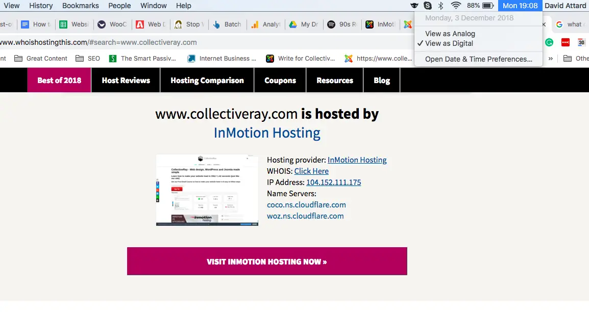Viewport: 589px width, 317px height.
Task: Click the Bluetooth status icon
Action: [441, 6]
